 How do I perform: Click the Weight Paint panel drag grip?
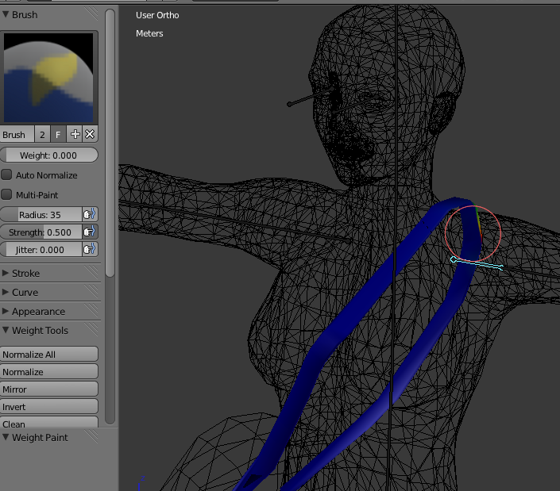tap(92, 437)
